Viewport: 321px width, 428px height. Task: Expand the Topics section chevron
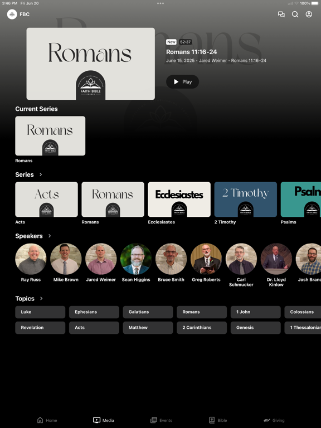point(41,298)
